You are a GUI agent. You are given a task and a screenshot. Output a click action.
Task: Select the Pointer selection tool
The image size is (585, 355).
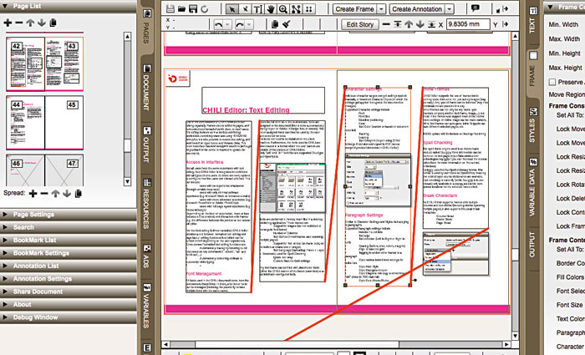point(232,9)
